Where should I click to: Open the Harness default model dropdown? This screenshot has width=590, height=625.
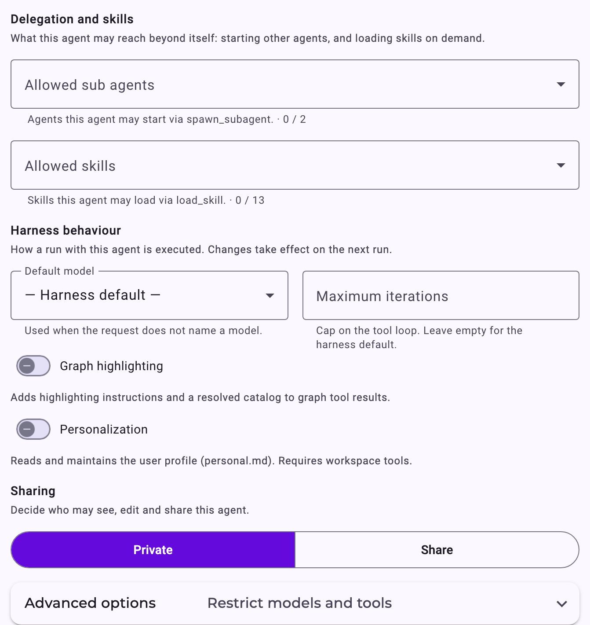pyautogui.click(x=149, y=295)
